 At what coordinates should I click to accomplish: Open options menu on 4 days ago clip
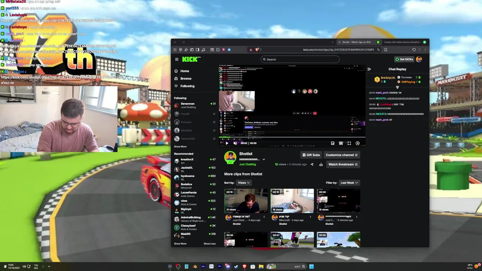tap(264, 216)
